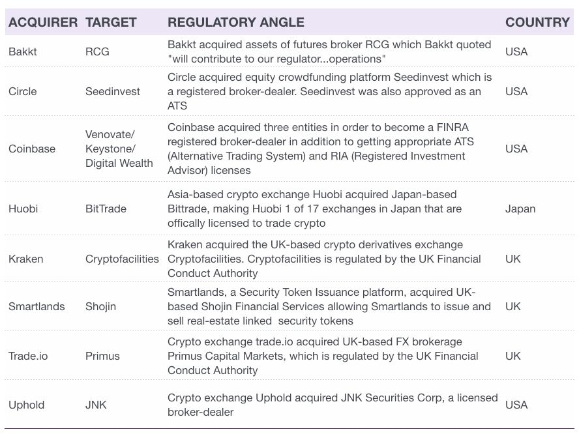The height and width of the screenshot is (434, 579).
Task: Click the ACQUIRER column header
Action: pos(43,22)
